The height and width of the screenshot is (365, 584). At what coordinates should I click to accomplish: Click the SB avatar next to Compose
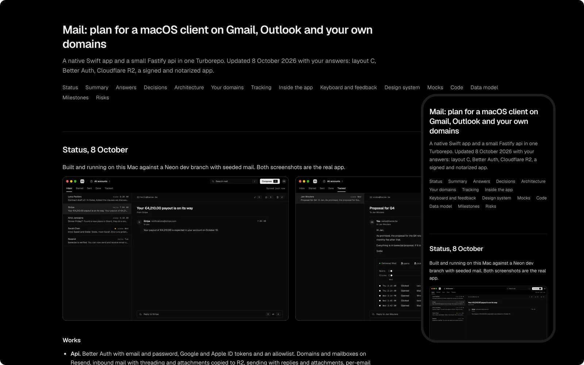[x=284, y=181]
